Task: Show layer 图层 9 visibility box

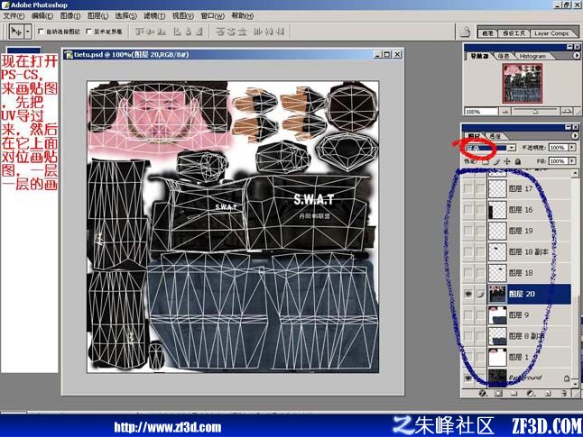Action: click(468, 315)
